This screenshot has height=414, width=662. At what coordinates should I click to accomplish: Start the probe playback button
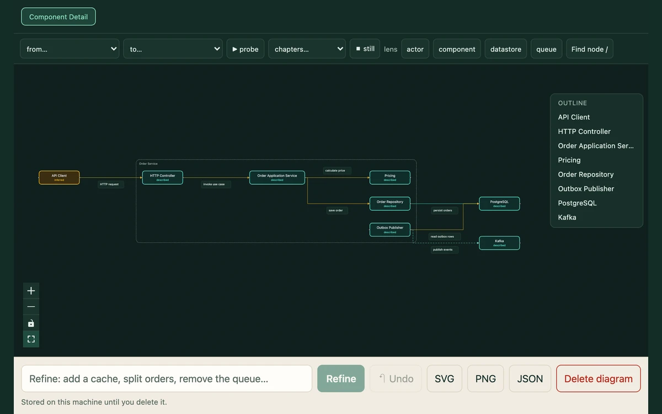[x=245, y=49]
